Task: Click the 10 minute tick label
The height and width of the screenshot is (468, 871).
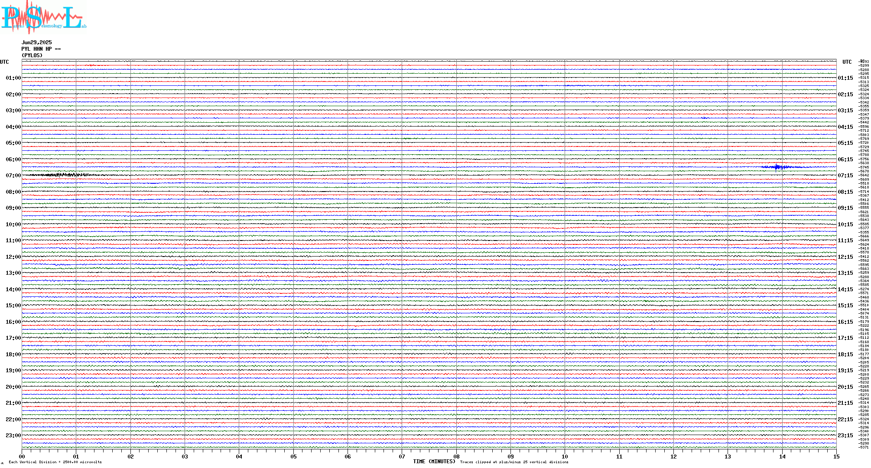Action: coord(565,456)
